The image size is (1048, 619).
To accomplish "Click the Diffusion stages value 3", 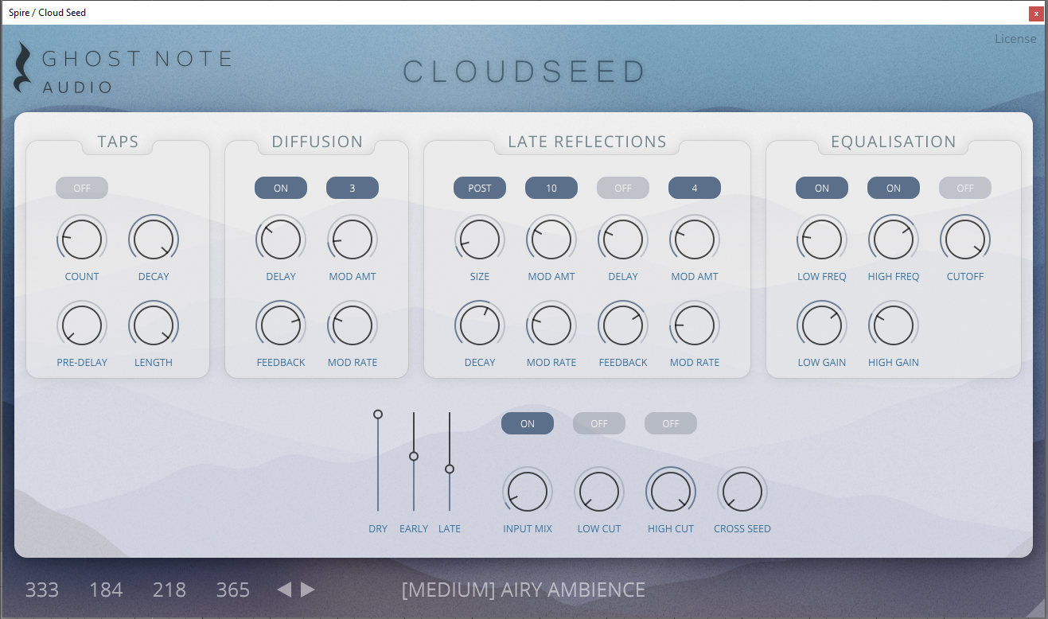I will [x=353, y=188].
